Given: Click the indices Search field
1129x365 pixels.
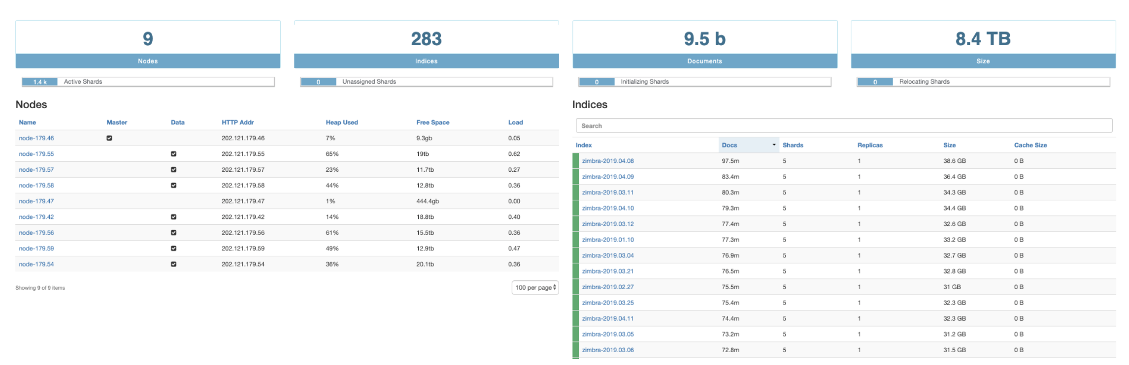Looking at the screenshot, I should pos(843,126).
